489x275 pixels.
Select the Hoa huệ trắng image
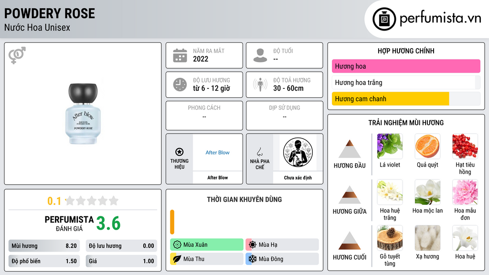pyautogui.click(x=390, y=192)
